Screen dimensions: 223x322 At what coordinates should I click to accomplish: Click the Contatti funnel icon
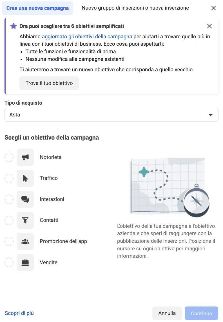[x=25, y=220]
